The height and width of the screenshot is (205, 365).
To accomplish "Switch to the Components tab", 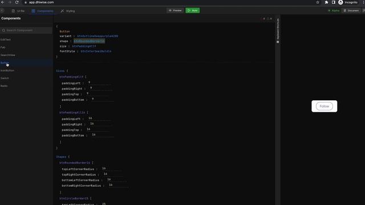I will [43, 11].
